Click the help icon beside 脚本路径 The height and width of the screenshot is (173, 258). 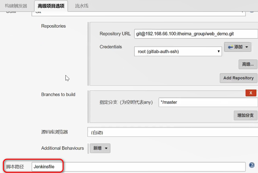pyautogui.click(x=252, y=165)
